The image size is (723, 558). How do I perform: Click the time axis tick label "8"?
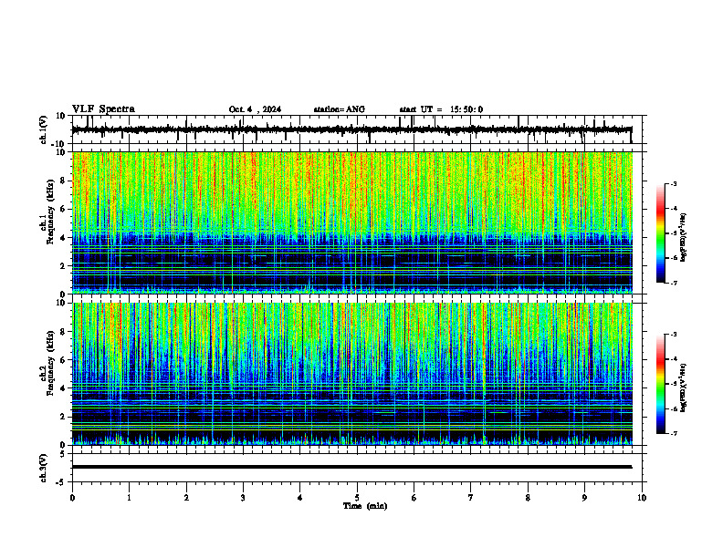[528, 498]
